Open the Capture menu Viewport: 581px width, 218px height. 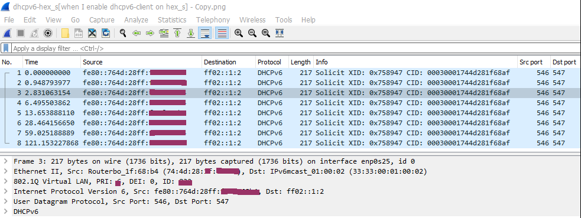click(x=102, y=19)
